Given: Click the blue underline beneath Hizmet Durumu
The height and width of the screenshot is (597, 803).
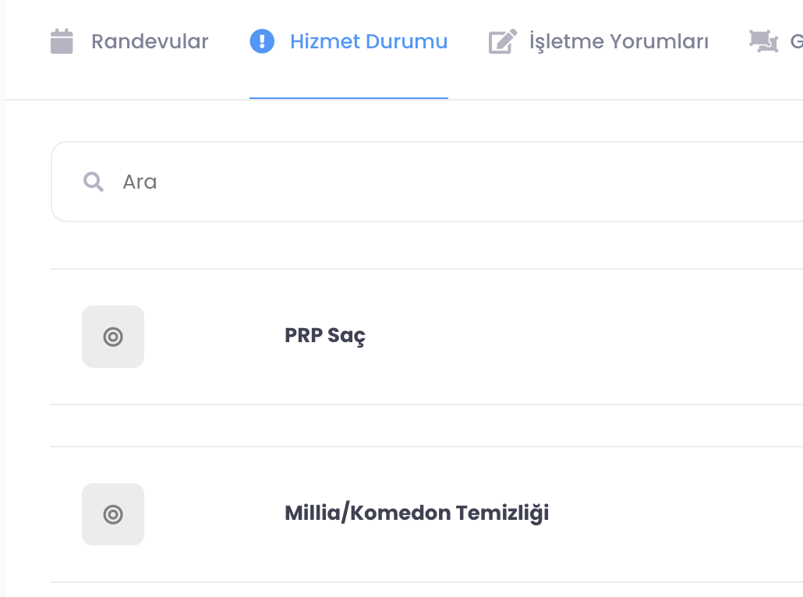Looking at the screenshot, I should (348, 98).
